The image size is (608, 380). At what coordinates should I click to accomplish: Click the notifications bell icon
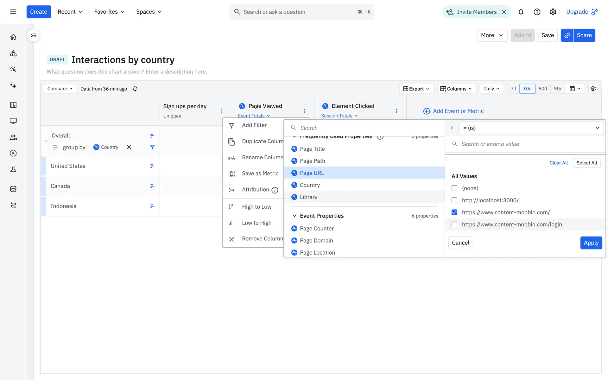521,12
